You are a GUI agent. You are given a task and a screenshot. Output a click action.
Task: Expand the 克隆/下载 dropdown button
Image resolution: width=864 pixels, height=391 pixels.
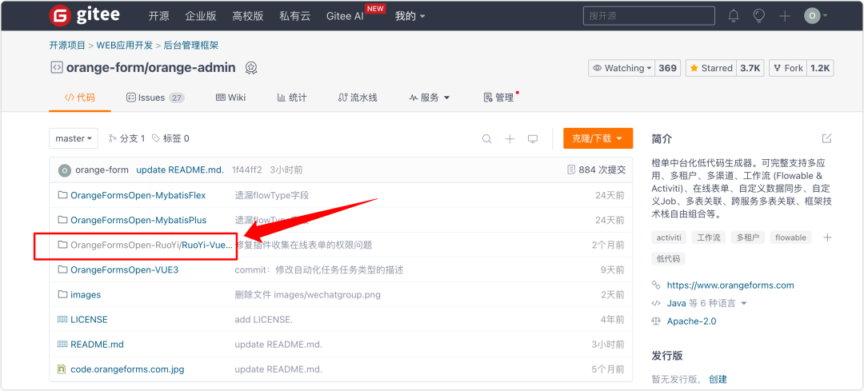[598, 138]
